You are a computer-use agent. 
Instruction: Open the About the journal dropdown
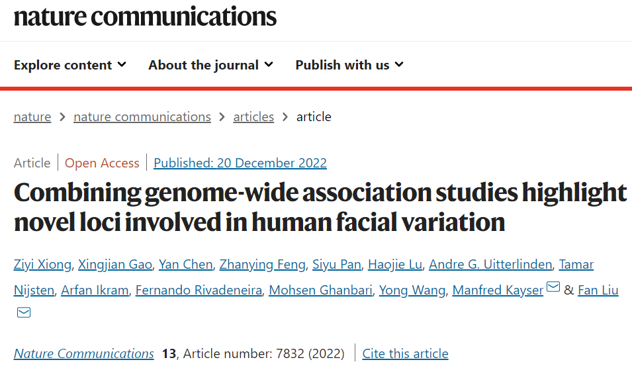(x=210, y=65)
